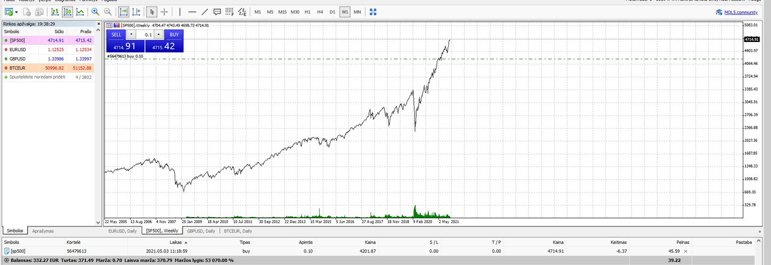Open the Simboliai tab
Image resolution: width=771 pixels, height=265 pixels.
pyautogui.click(x=14, y=231)
